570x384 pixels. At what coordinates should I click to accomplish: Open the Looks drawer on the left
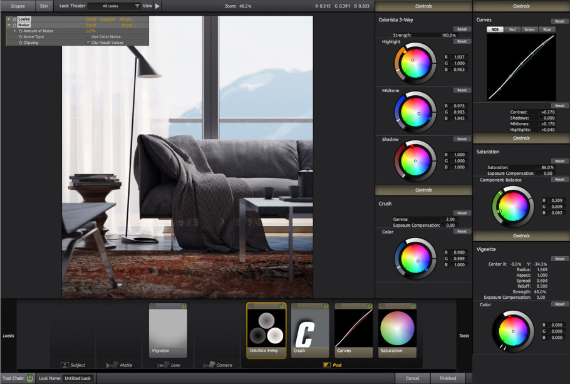[8, 336]
